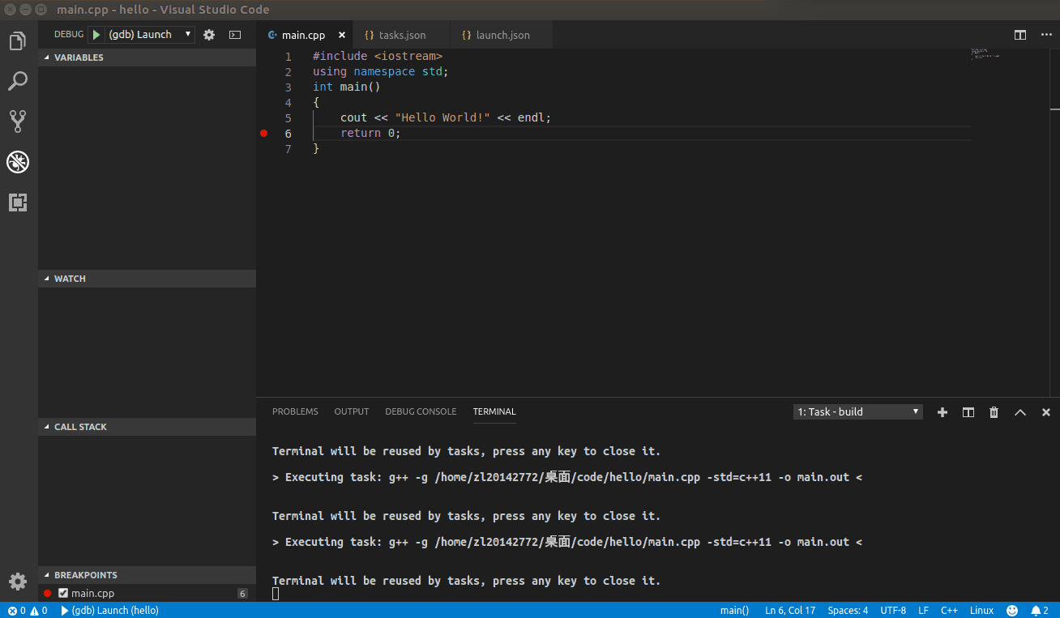Collapse the VARIABLES section
The height and width of the screenshot is (618, 1060).
click(79, 58)
